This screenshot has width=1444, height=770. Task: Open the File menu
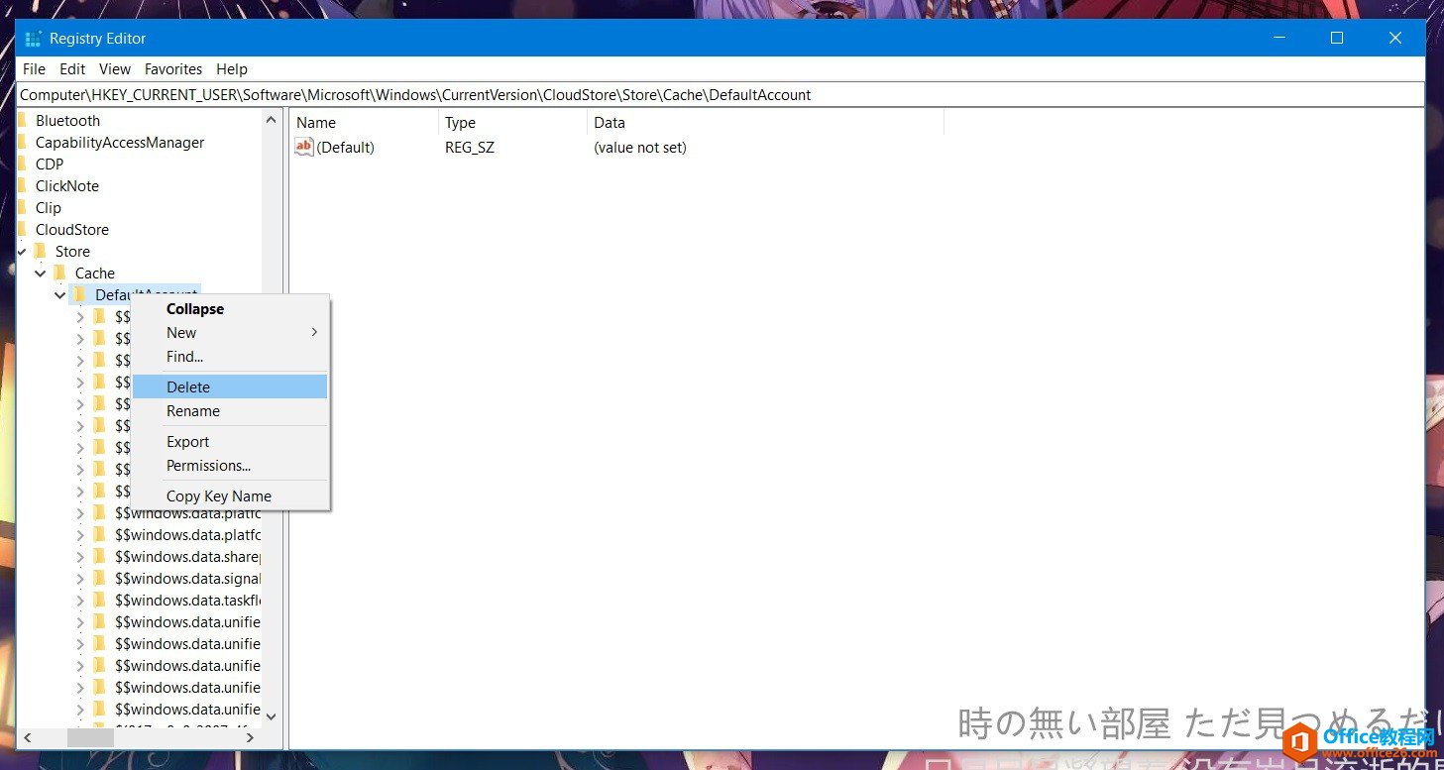click(34, 68)
